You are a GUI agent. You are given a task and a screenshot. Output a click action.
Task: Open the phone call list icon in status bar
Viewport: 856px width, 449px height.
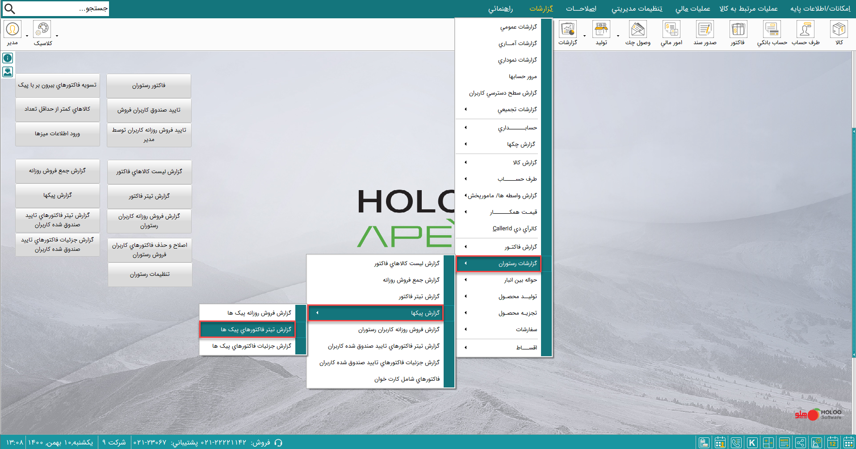(736, 443)
